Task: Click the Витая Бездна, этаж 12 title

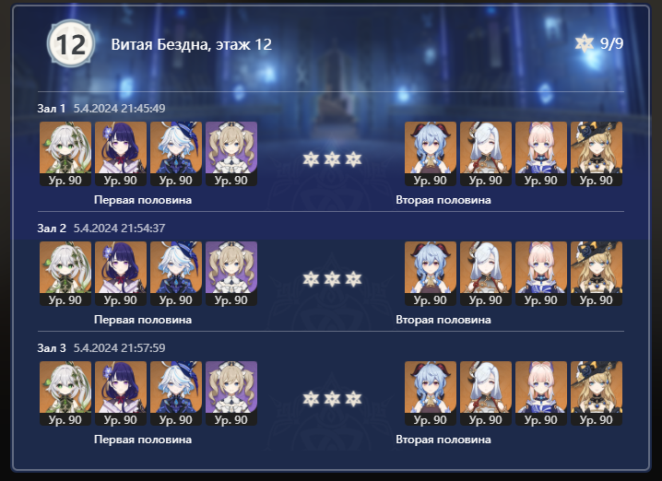Action: click(x=191, y=44)
